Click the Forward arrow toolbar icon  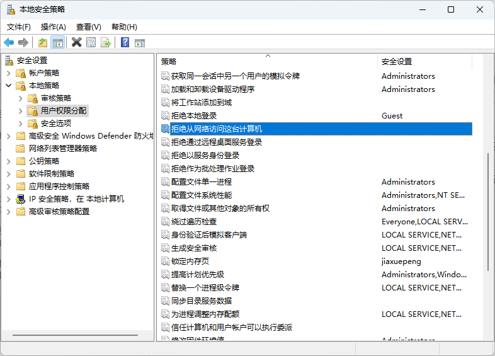(x=23, y=42)
